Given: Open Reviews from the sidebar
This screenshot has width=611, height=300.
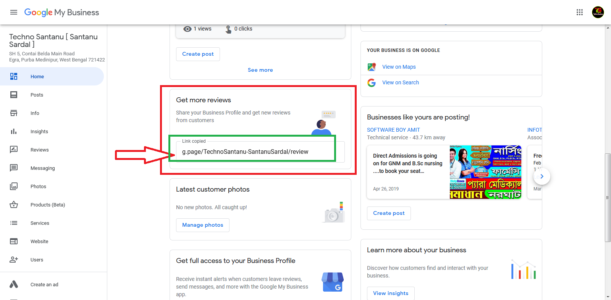Looking at the screenshot, I should (39, 150).
